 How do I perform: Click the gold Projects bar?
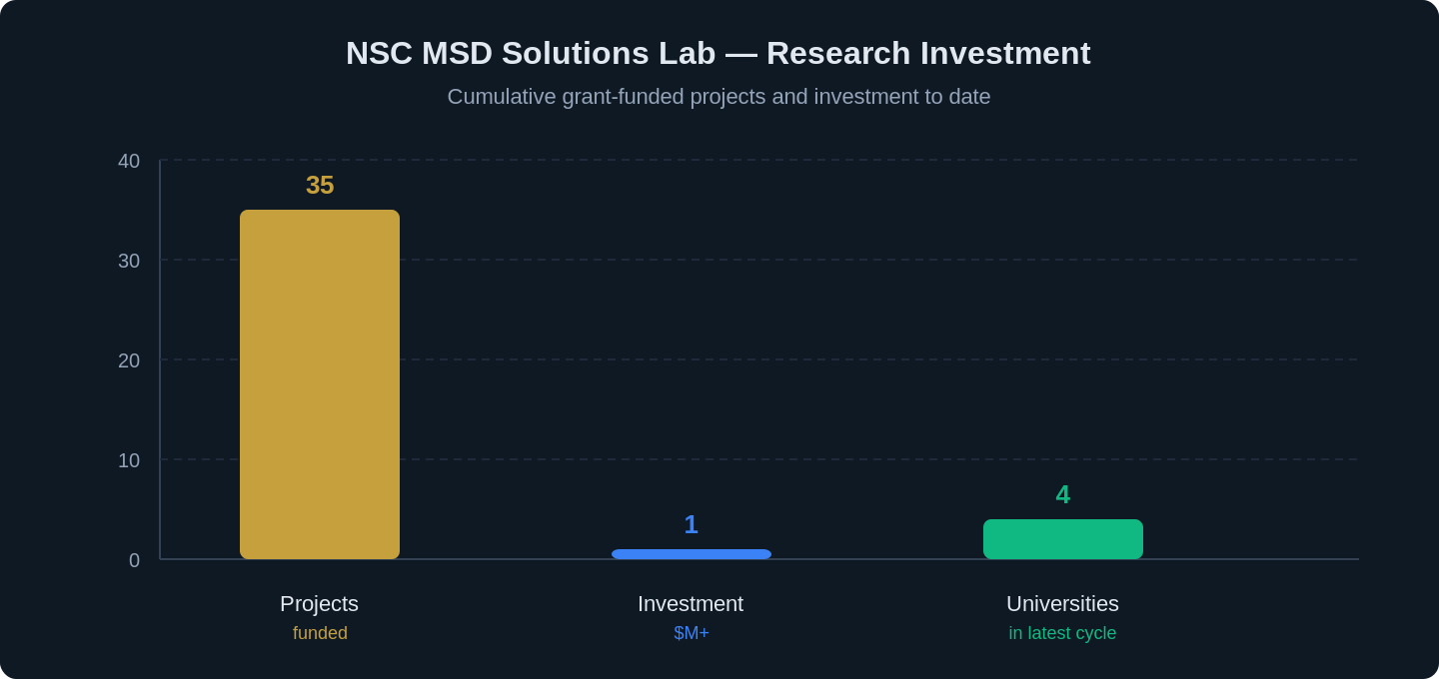point(320,384)
